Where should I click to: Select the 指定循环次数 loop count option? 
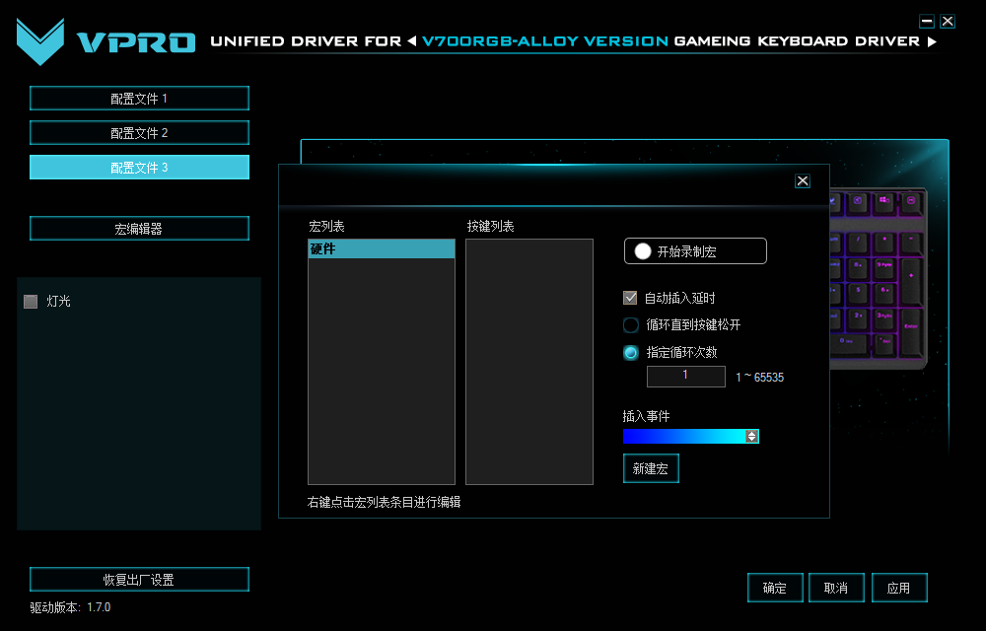pos(628,352)
